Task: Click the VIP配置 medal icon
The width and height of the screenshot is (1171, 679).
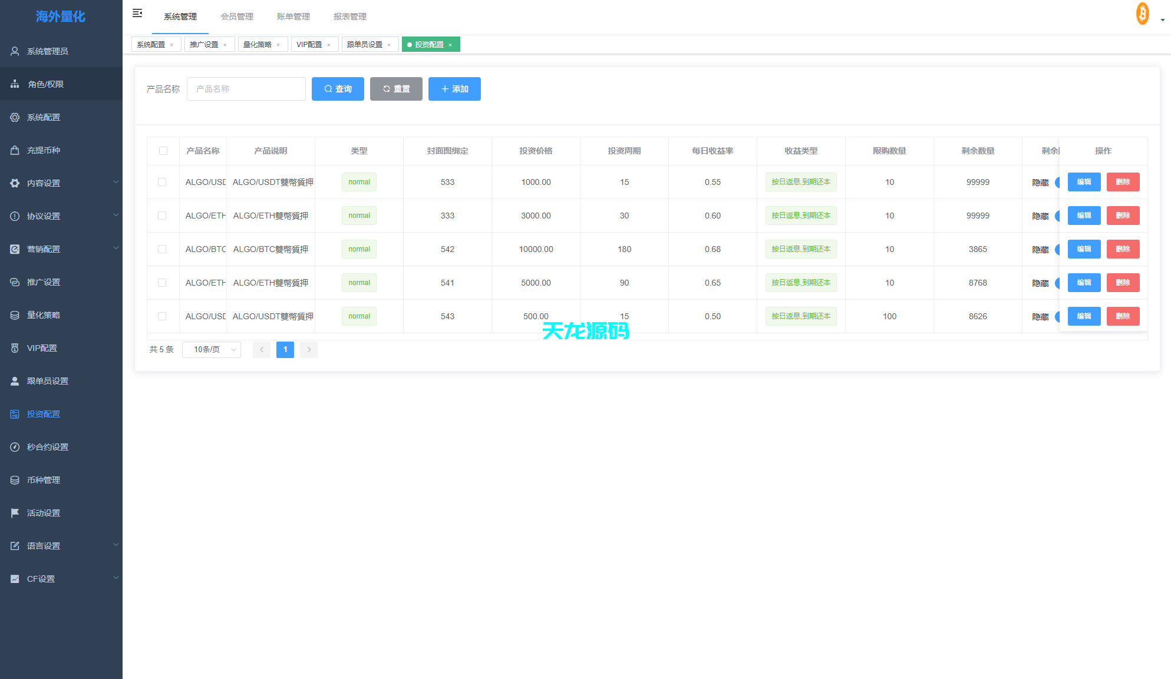Action: coord(15,348)
